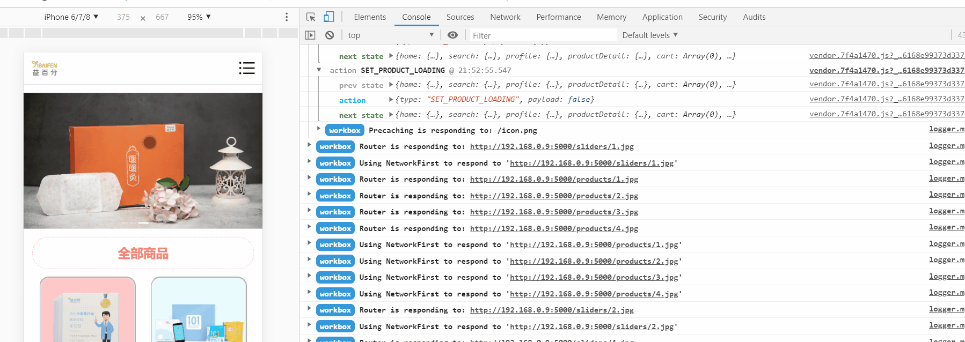Click the live expression eye icon

click(453, 35)
